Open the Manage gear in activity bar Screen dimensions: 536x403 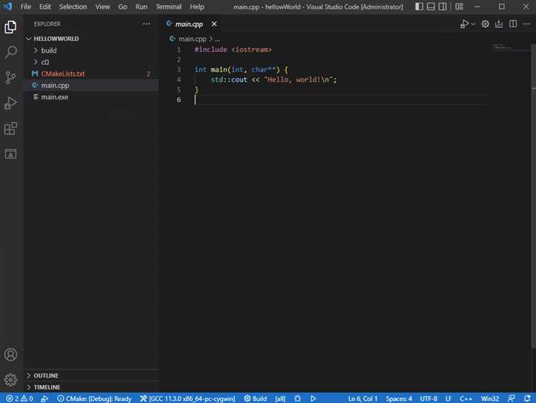coord(11,379)
